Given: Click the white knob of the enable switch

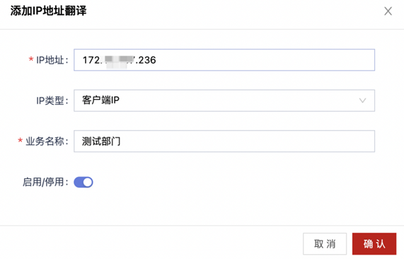Looking at the screenshot, I should coord(88,182).
